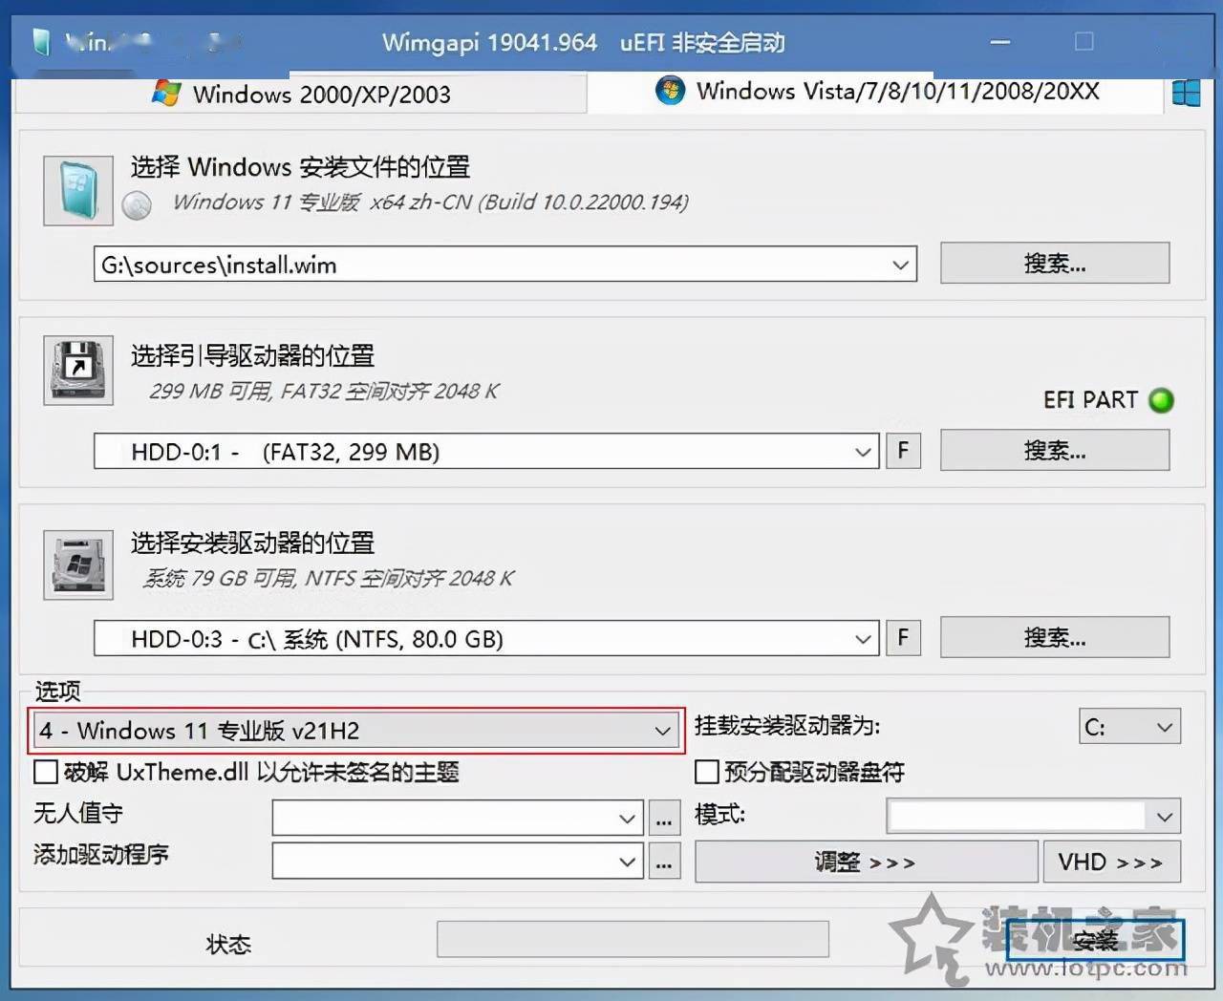Open the 无人值守 unattend dropdown

[x=458, y=818]
